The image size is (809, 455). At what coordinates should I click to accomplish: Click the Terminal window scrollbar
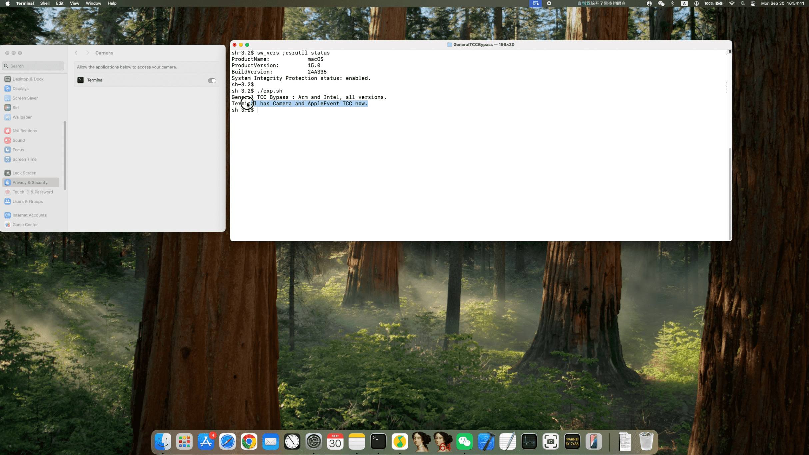click(730, 193)
